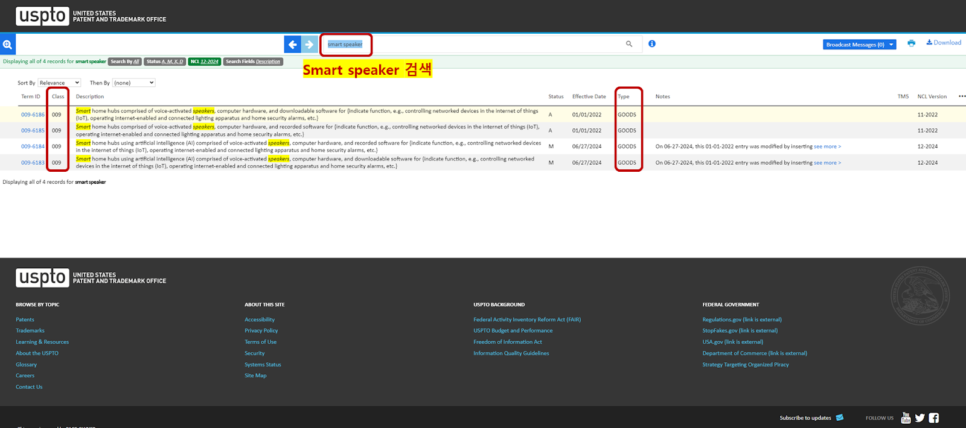Open USPTO Budget and Performance link
The width and height of the screenshot is (966, 428).
click(513, 330)
